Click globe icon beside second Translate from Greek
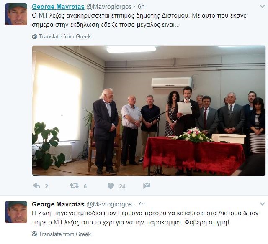This screenshot has height=244, width=268. tap(34, 234)
